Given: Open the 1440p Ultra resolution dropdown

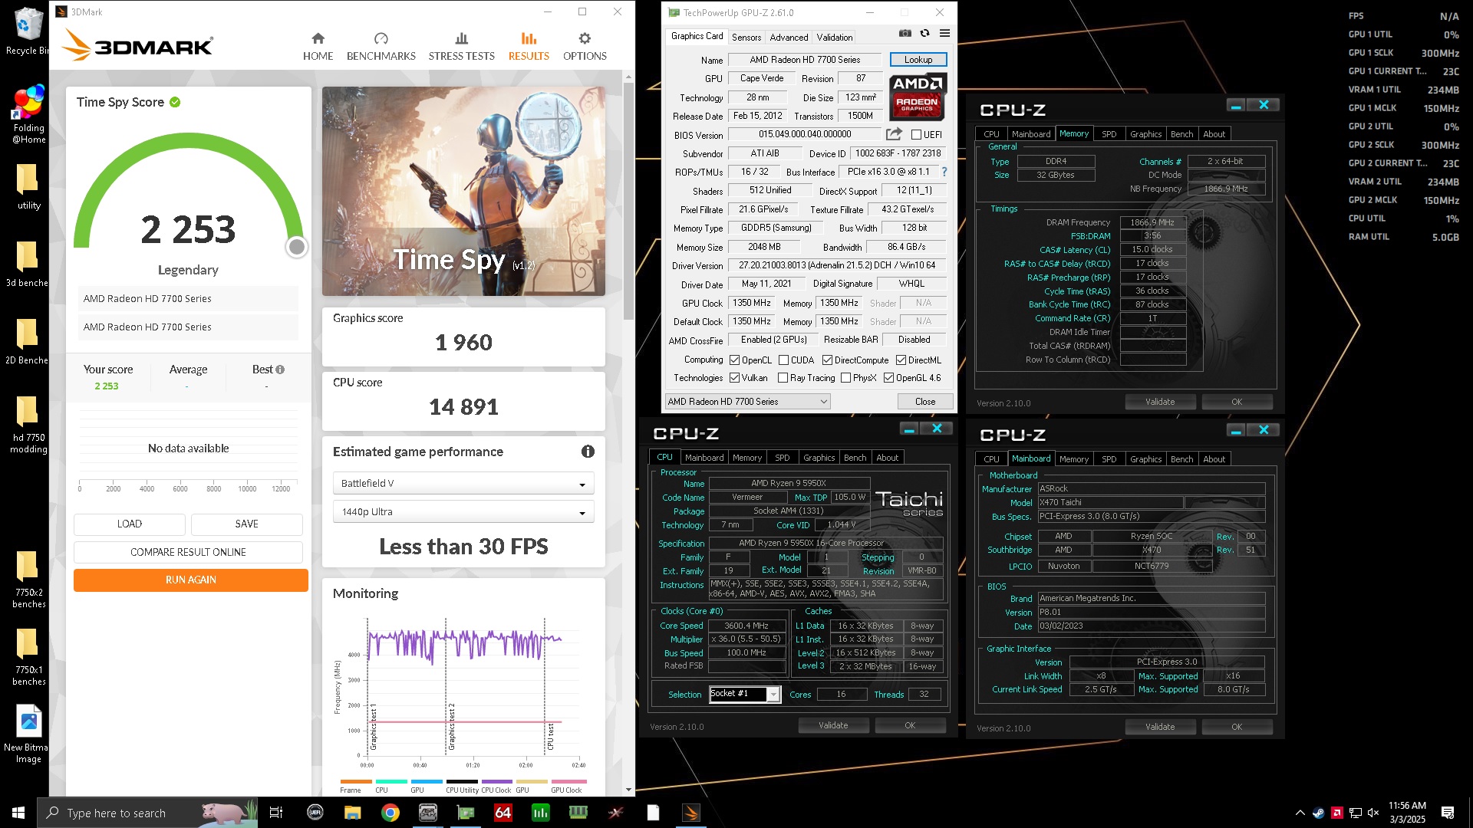Looking at the screenshot, I should [x=463, y=512].
